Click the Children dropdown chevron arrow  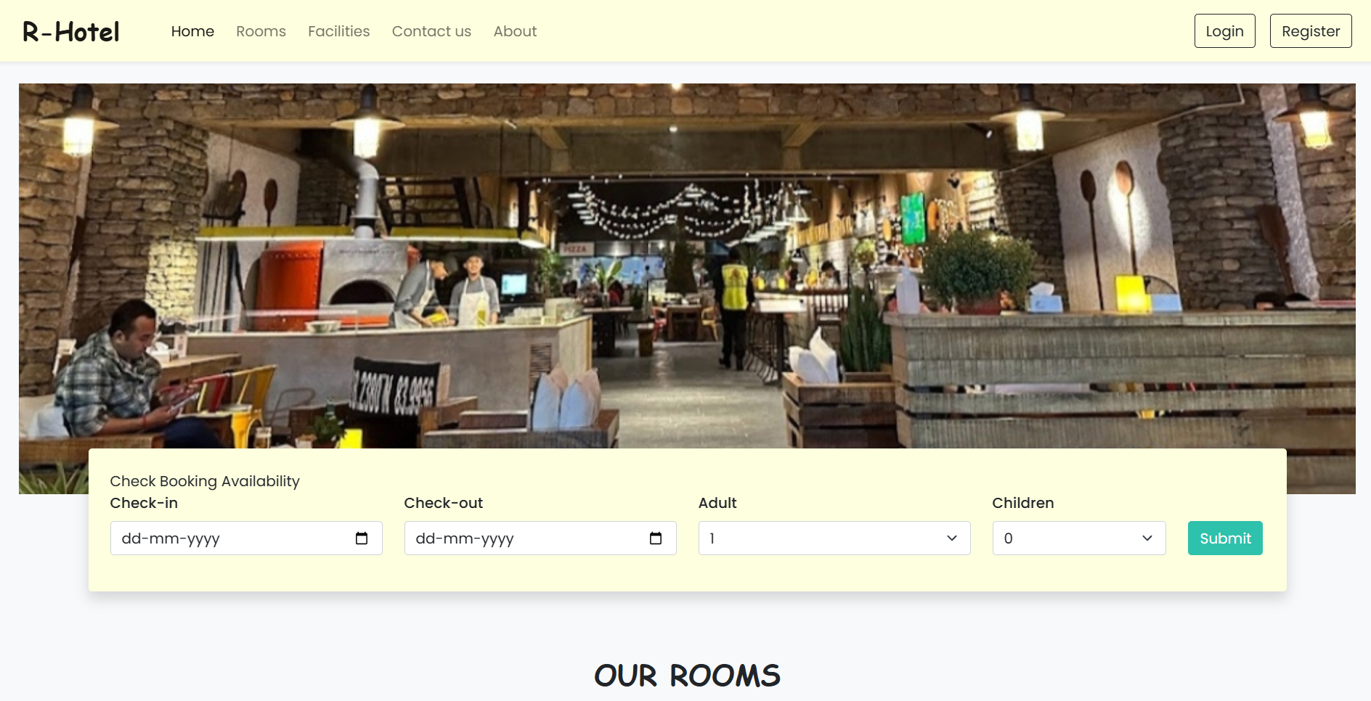[x=1147, y=538]
